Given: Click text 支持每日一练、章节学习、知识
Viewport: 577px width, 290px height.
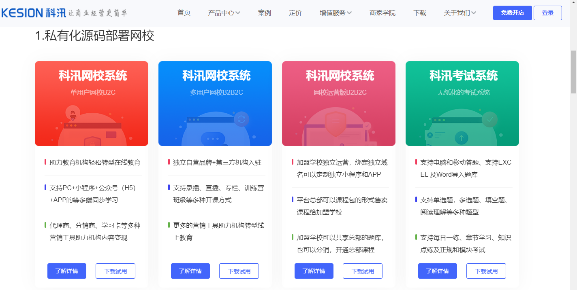Looking at the screenshot, I should [x=466, y=237].
